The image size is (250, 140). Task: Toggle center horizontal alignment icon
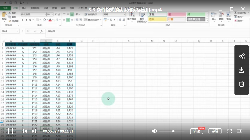(68, 20)
